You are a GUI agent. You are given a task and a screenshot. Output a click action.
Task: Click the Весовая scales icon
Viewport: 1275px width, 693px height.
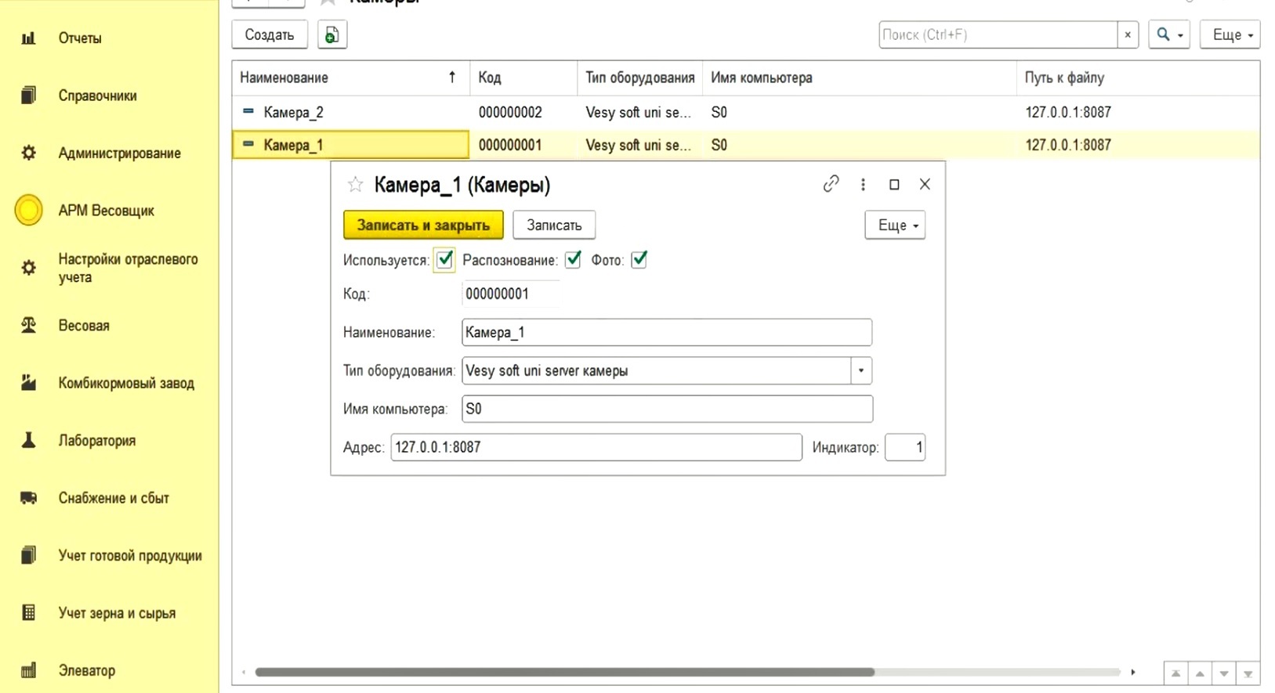(x=28, y=325)
